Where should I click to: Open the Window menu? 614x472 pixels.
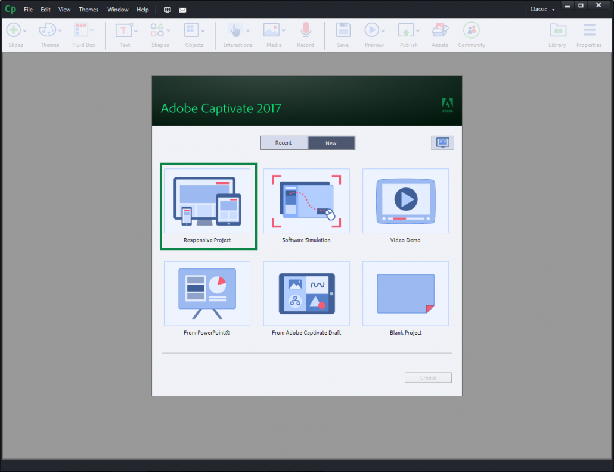pos(117,10)
